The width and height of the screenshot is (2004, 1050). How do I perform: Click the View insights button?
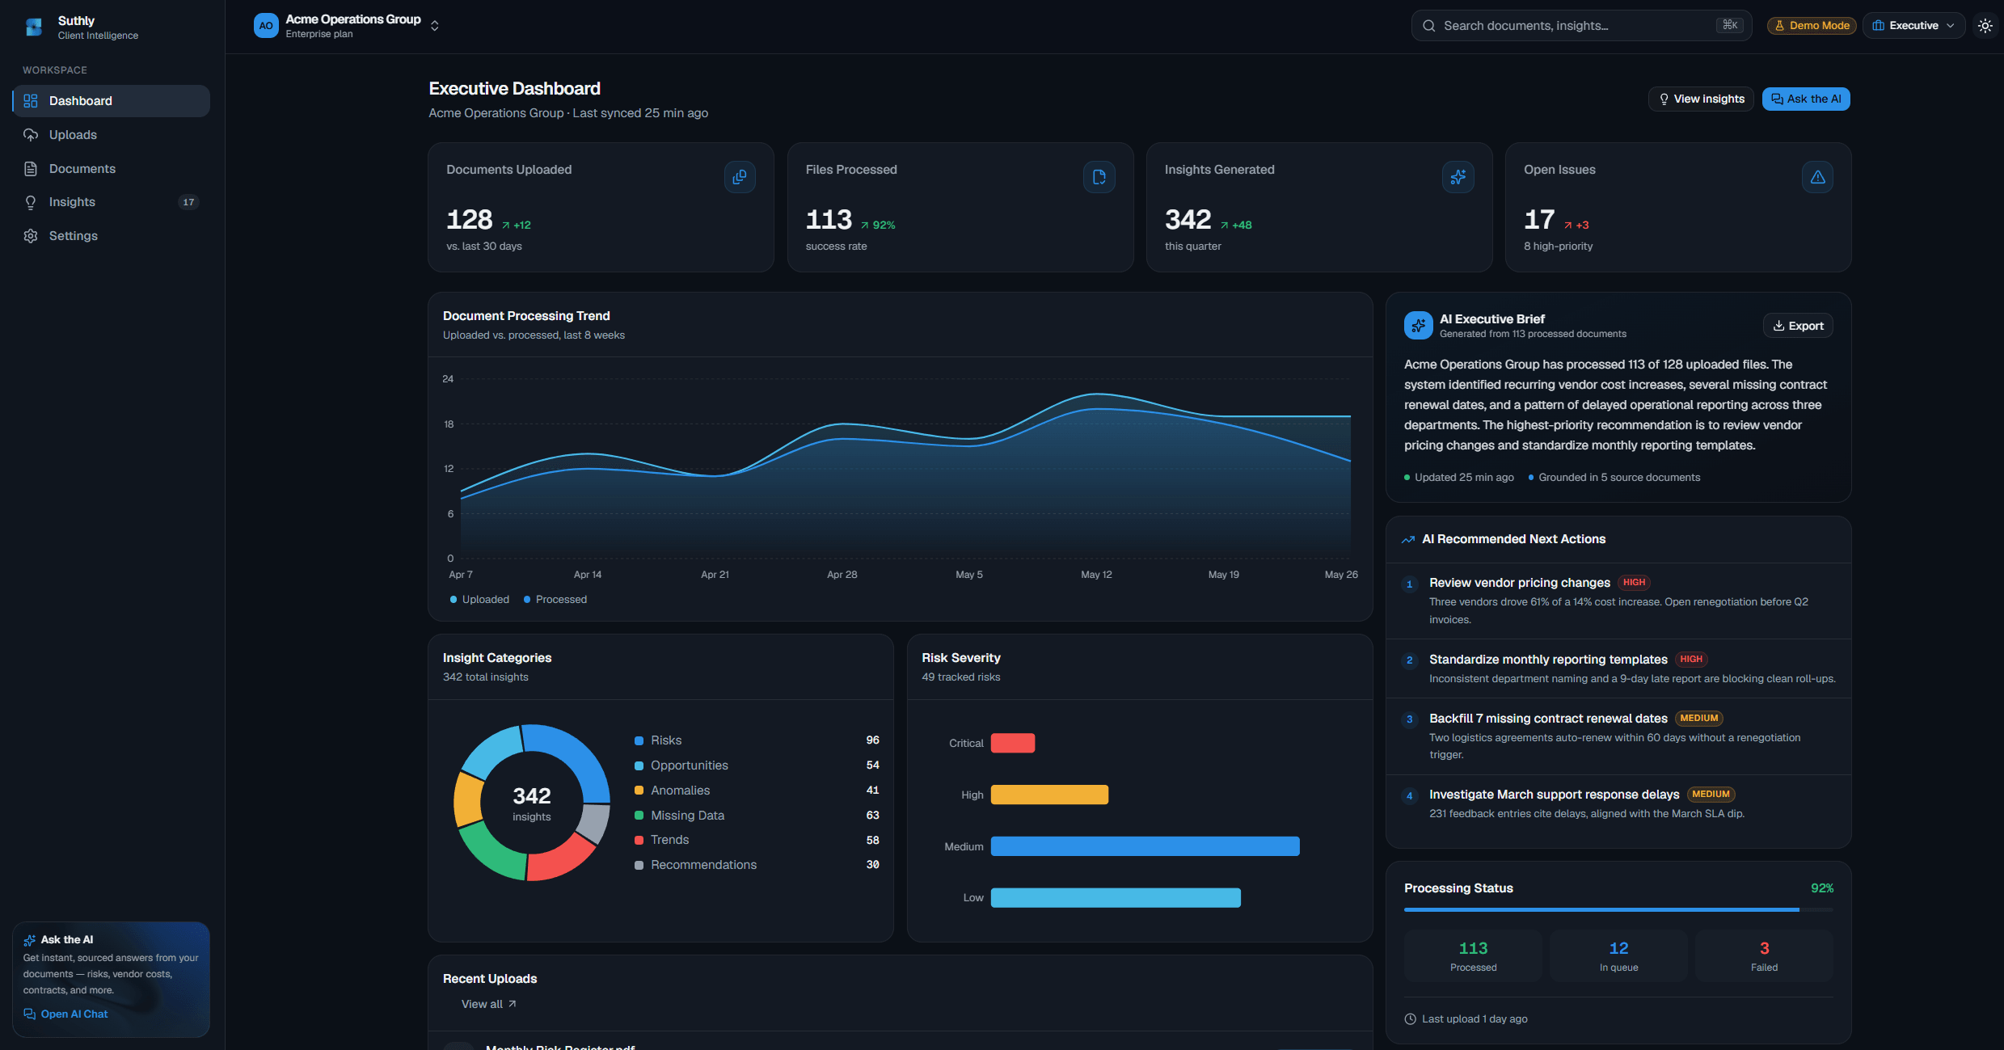coord(1701,99)
